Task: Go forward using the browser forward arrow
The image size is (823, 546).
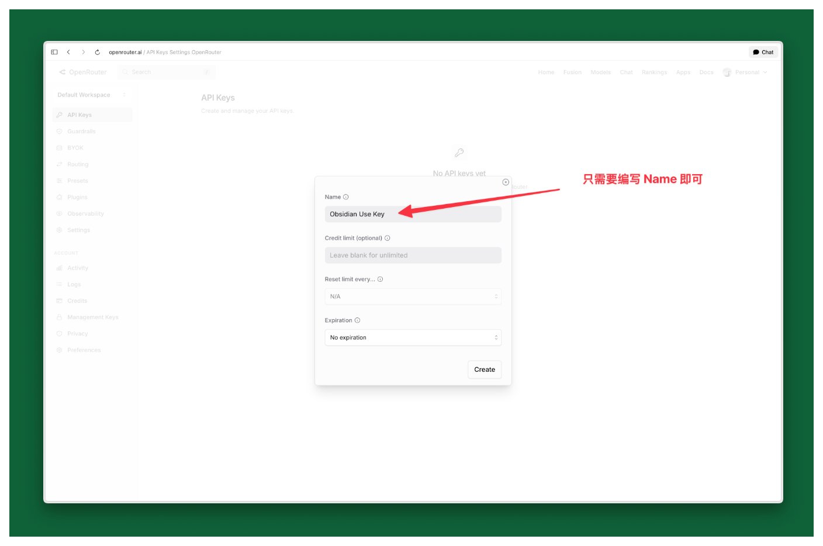Action: coord(83,52)
